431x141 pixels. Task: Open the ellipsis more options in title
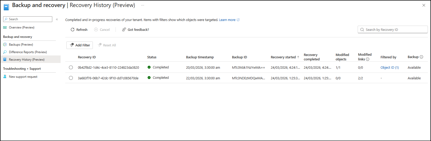tap(143, 5)
